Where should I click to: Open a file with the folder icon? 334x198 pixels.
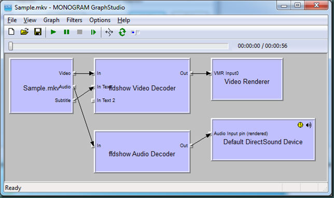pyautogui.click(x=24, y=32)
